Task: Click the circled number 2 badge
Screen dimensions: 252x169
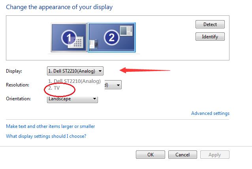Action: pos(111,38)
